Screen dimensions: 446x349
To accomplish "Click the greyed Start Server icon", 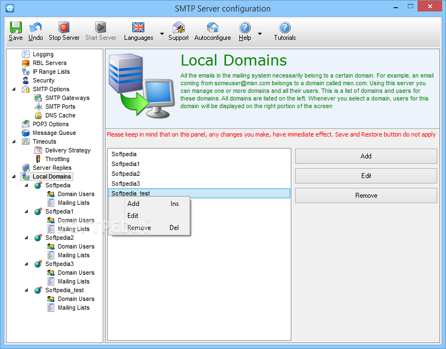I will tap(101, 27).
